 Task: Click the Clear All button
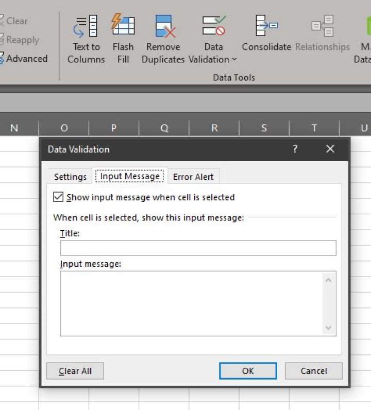pyautogui.click(x=75, y=371)
